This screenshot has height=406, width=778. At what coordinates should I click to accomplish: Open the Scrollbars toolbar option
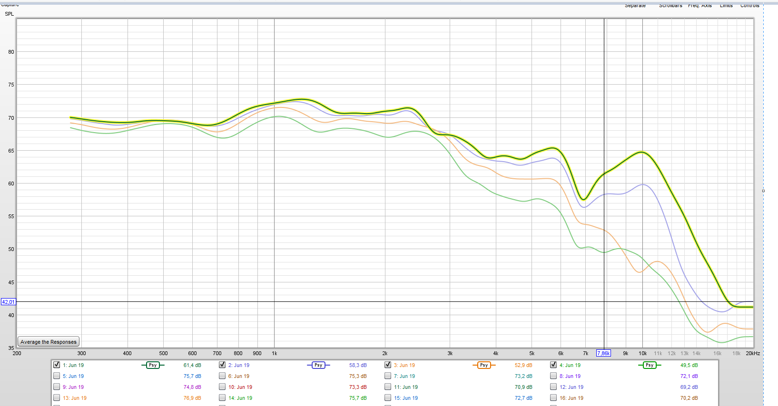670,5
